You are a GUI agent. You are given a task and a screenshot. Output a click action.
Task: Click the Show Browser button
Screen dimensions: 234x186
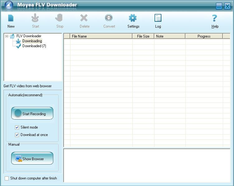point(32,158)
